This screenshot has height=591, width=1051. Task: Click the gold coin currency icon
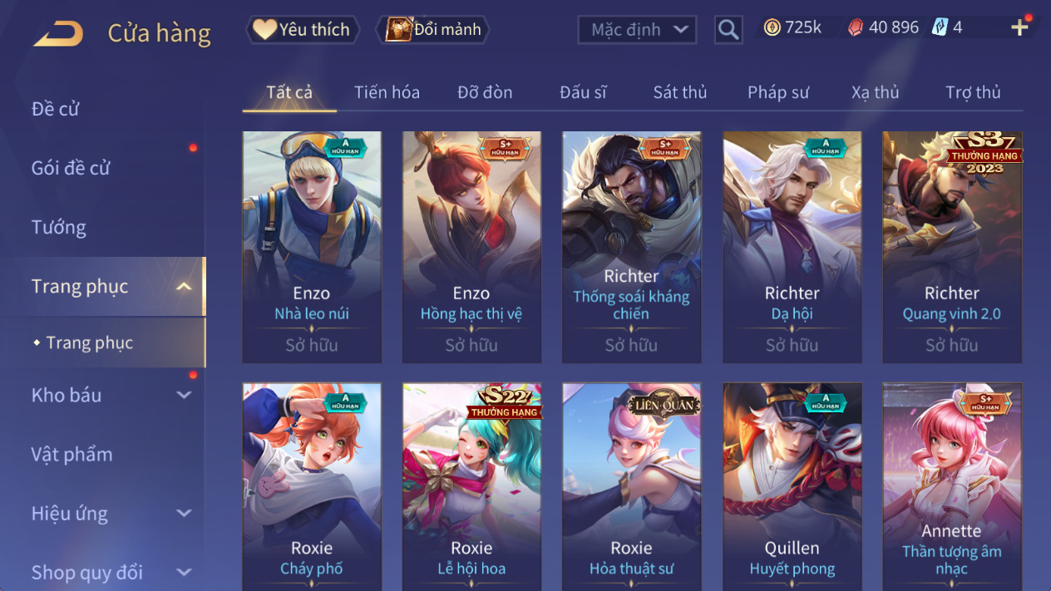coord(772,28)
